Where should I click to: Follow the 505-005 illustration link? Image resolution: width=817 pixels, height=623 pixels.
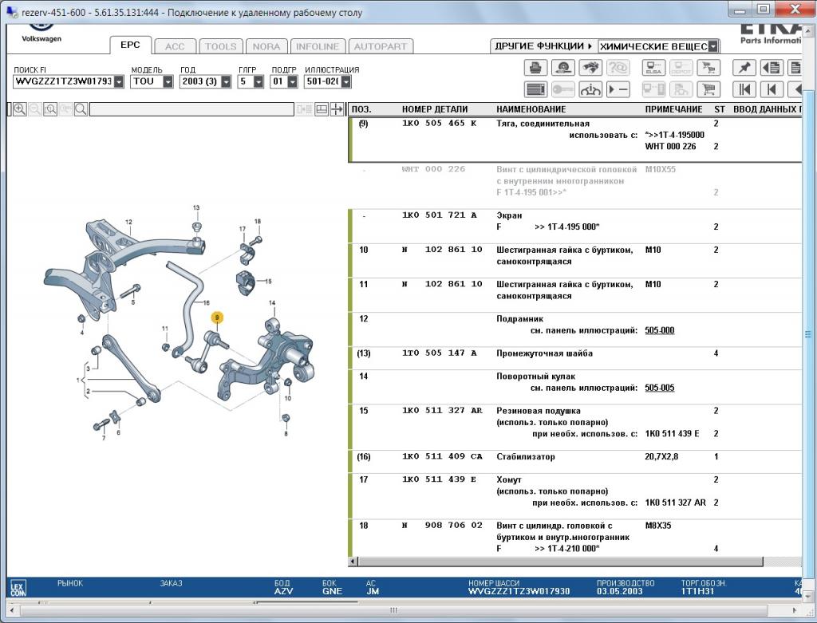coord(660,388)
